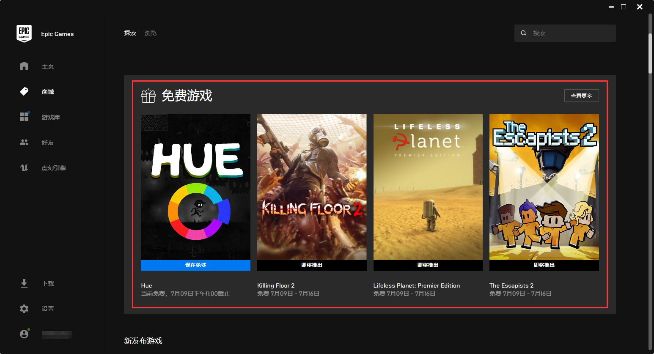Viewport: 654px width, 354px height.
Task: Open the 下载 downloads arrow icon
Action: point(24,283)
